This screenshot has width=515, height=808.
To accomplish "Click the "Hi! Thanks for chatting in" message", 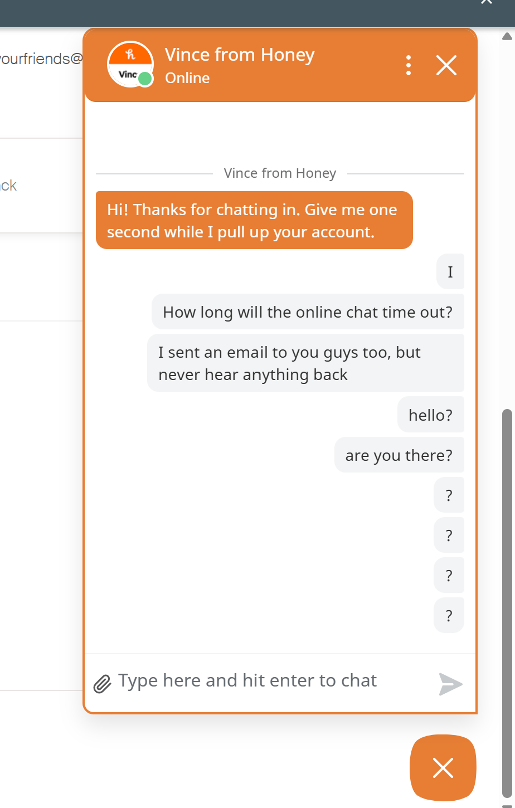I will coord(254,221).
